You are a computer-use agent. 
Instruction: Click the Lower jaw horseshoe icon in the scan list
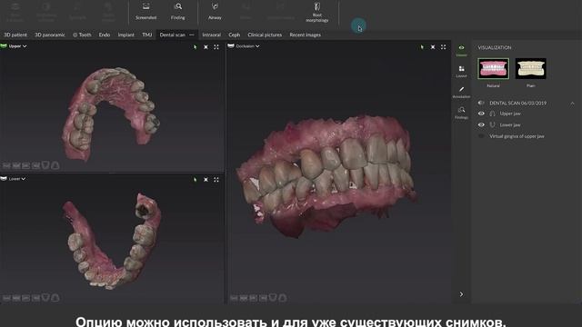click(x=492, y=125)
